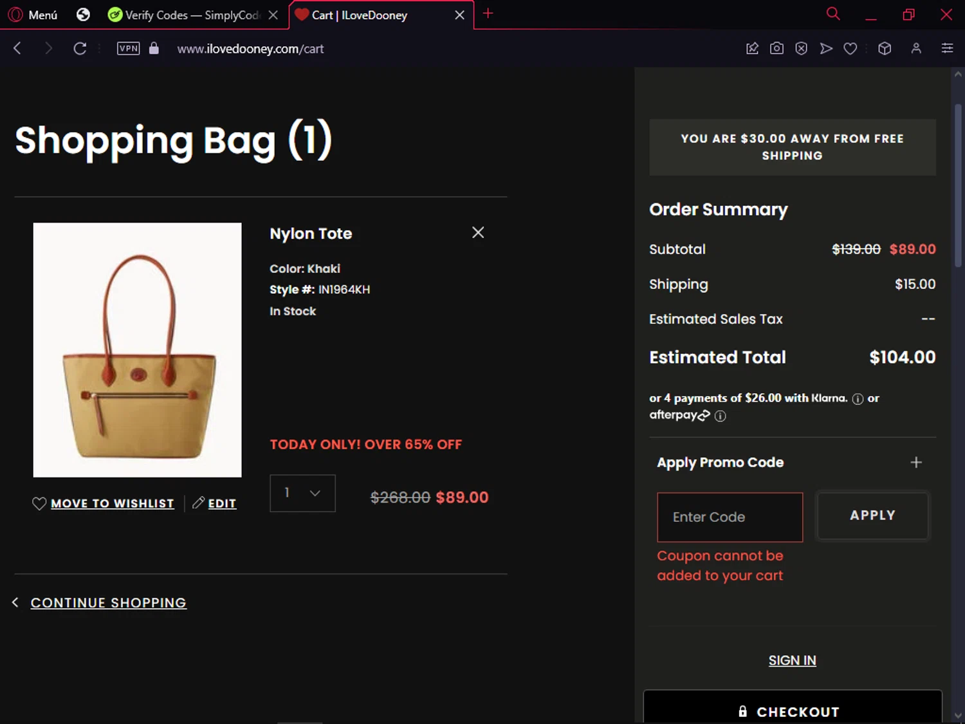965x724 pixels.
Task: Move item to wishlist link
Action: tap(113, 503)
